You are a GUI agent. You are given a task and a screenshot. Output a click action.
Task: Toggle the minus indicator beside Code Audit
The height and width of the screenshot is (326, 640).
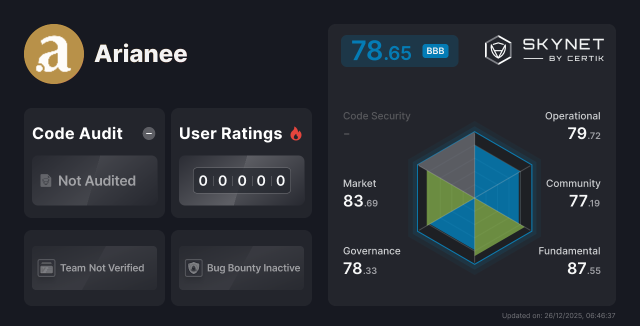click(148, 133)
